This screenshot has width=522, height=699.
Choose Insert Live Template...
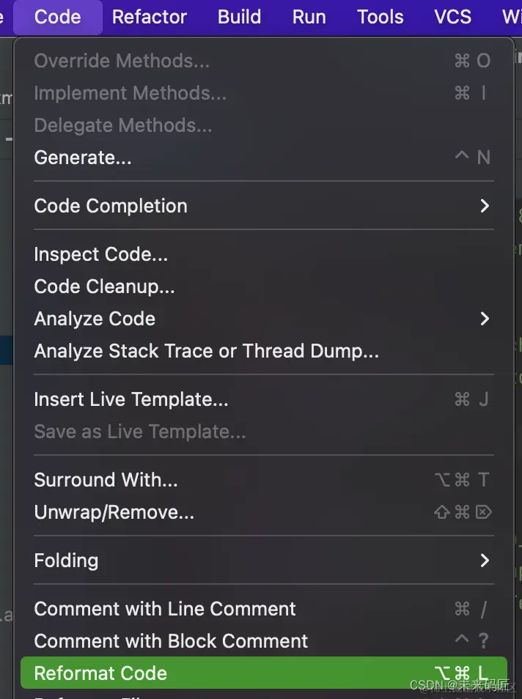click(x=131, y=399)
